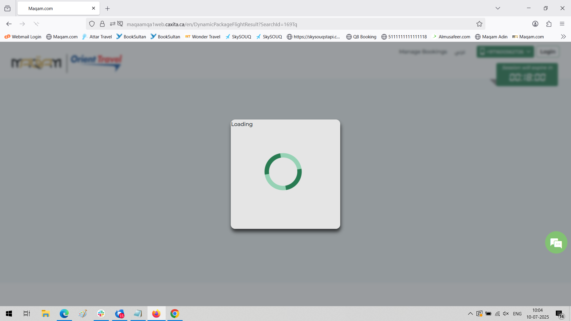This screenshot has height=321, width=571.
Task: Click the Firefox View icon
Action: click(x=7, y=8)
